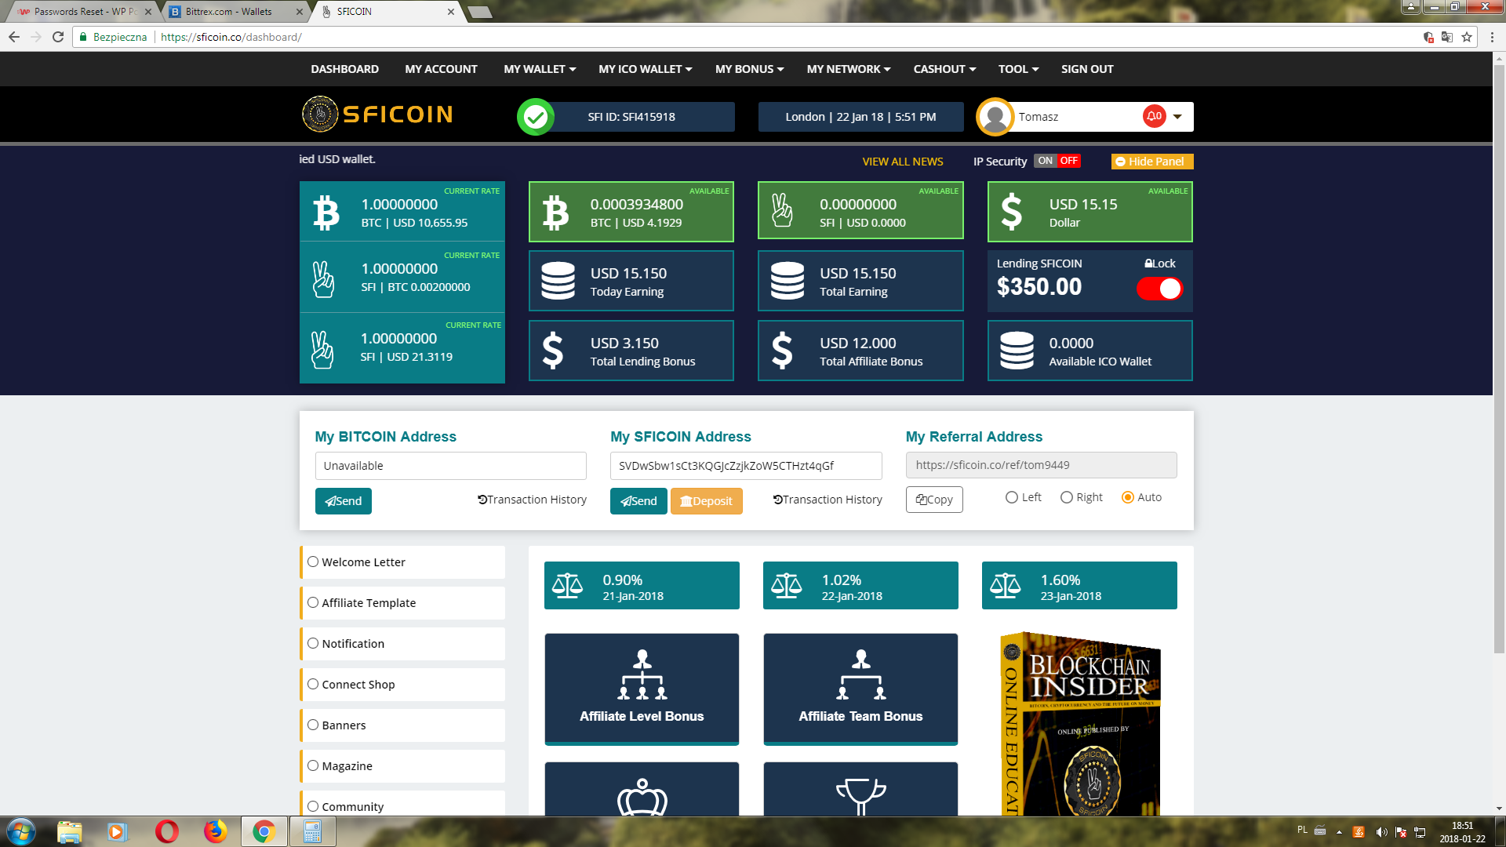Open the red notification bell badge
This screenshot has width=1506, height=847.
pyautogui.click(x=1155, y=116)
